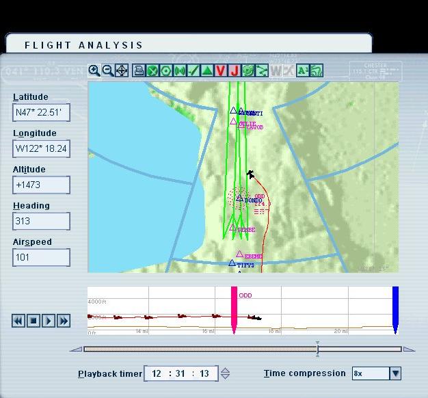This screenshot has height=398, width=428.
Task: Click the center map crosshair icon
Action: tap(122, 70)
